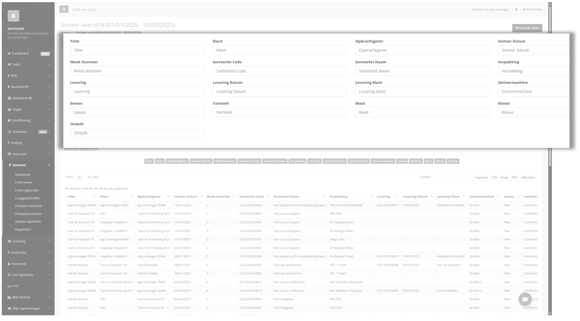Expand the Levering menu chevron

click(49, 241)
